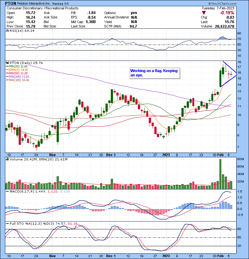Click the MA(50) 11.28 legend entry
The height and width of the screenshot is (259, 249).
tap(17, 73)
